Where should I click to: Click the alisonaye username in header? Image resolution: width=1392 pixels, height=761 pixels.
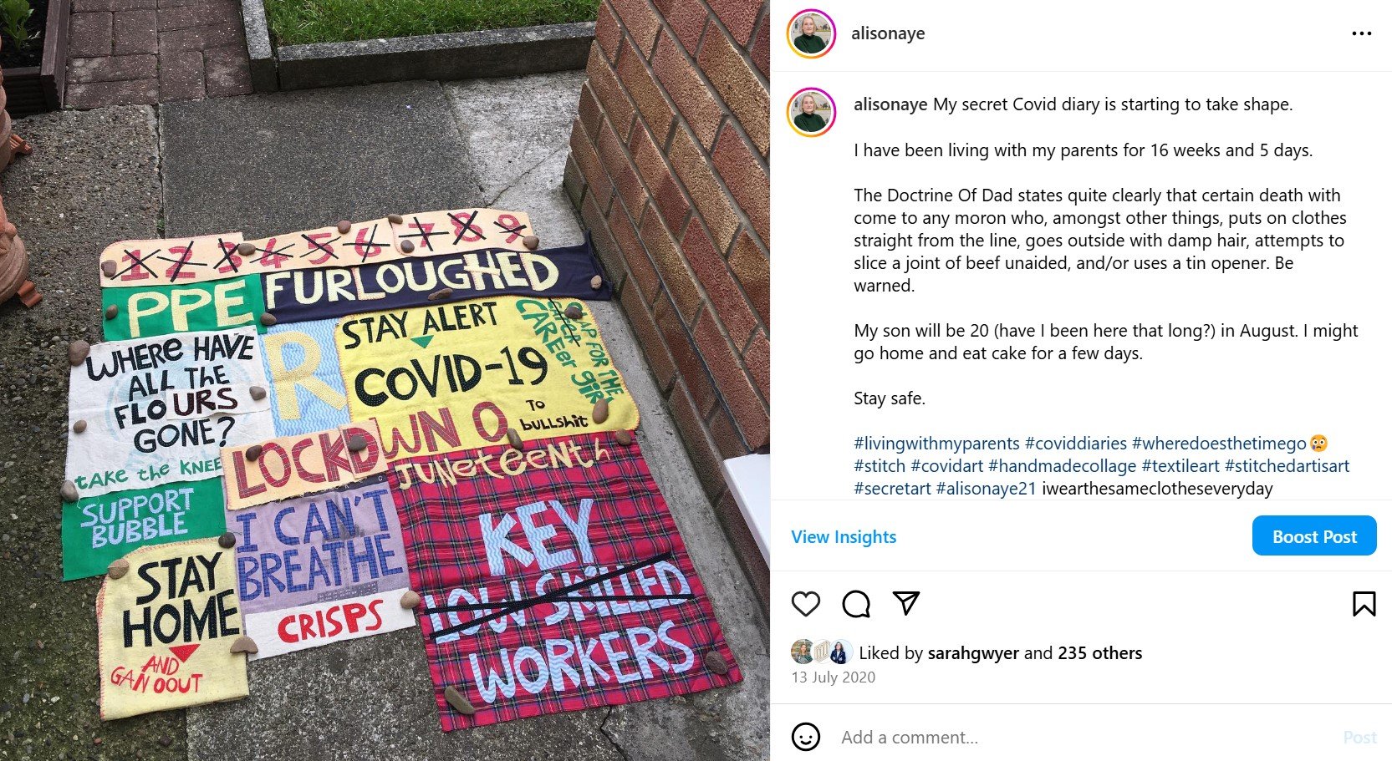(x=888, y=33)
